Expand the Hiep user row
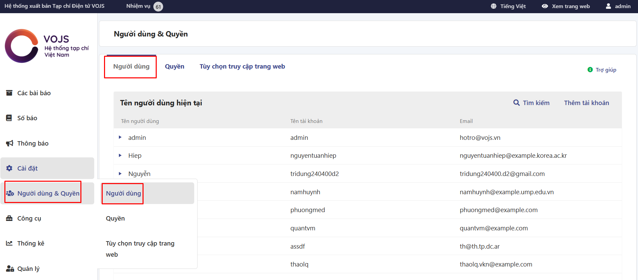Image resolution: width=638 pixels, height=280 pixels. (120, 155)
